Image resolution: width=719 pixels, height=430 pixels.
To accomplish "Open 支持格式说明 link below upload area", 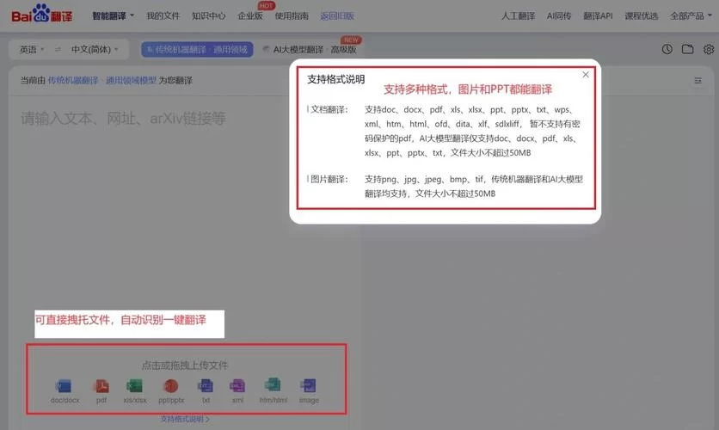I will point(185,419).
